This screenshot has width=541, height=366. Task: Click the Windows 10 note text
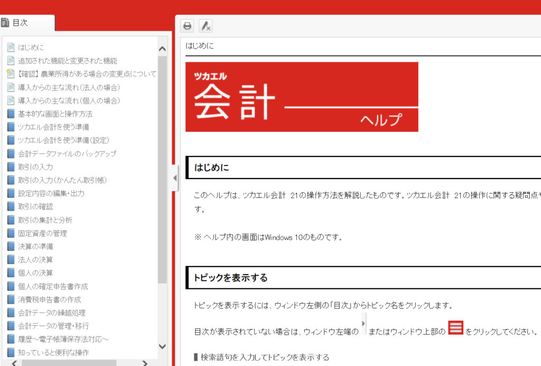[268, 237]
